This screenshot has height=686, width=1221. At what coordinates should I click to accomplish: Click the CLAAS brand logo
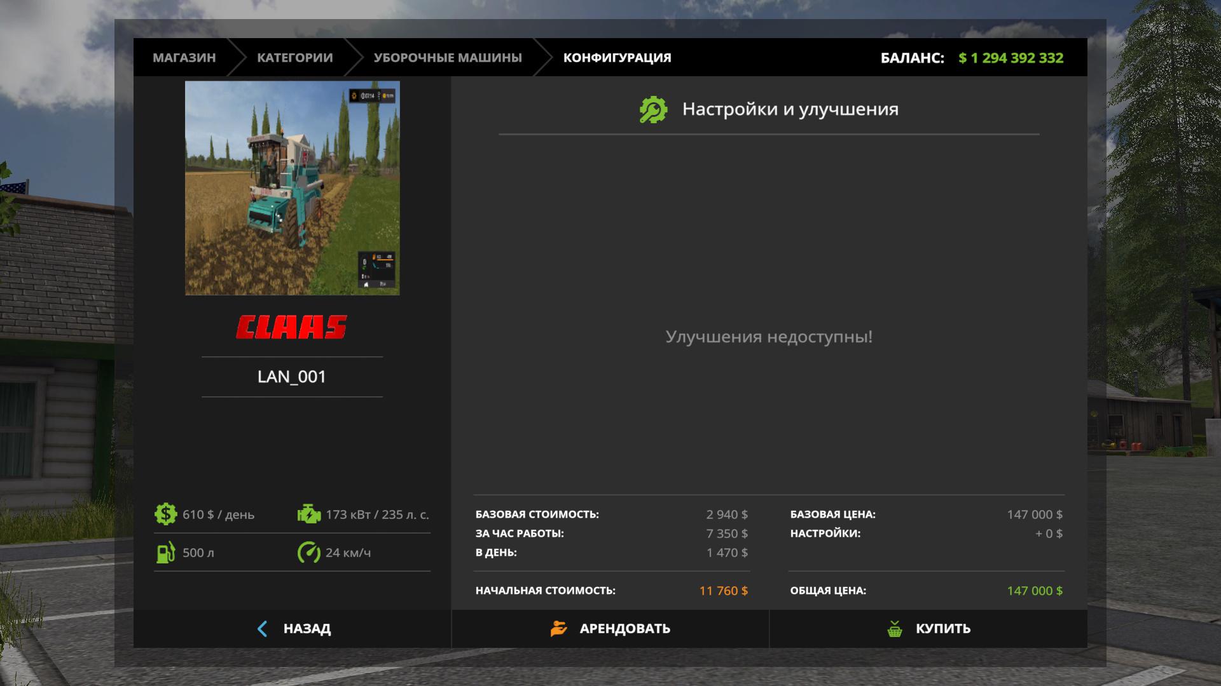(292, 327)
